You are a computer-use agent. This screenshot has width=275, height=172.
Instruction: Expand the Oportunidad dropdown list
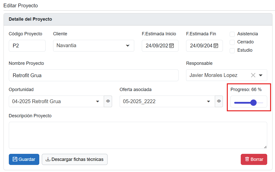97,101
